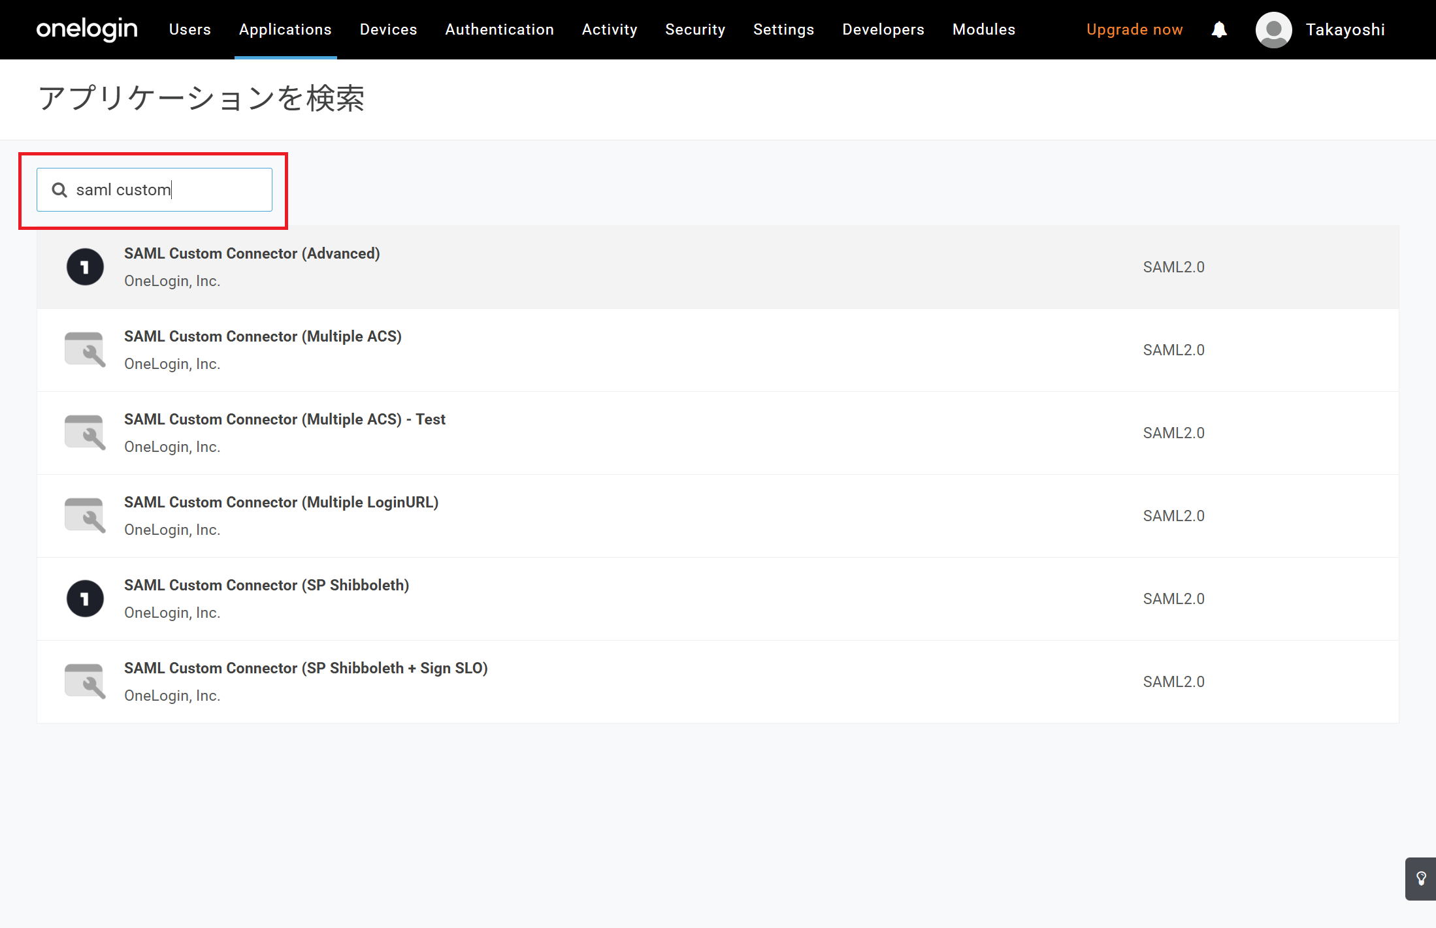Image resolution: width=1436 pixels, height=928 pixels.
Task: Click the user avatar icon
Action: pyautogui.click(x=1273, y=29)
